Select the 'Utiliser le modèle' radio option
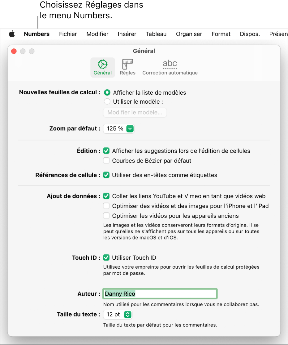Screen dimensions: 288x345 107,101
